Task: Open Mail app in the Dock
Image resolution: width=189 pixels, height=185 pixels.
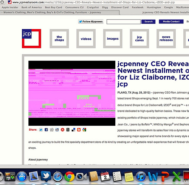Action: (34, 176)
